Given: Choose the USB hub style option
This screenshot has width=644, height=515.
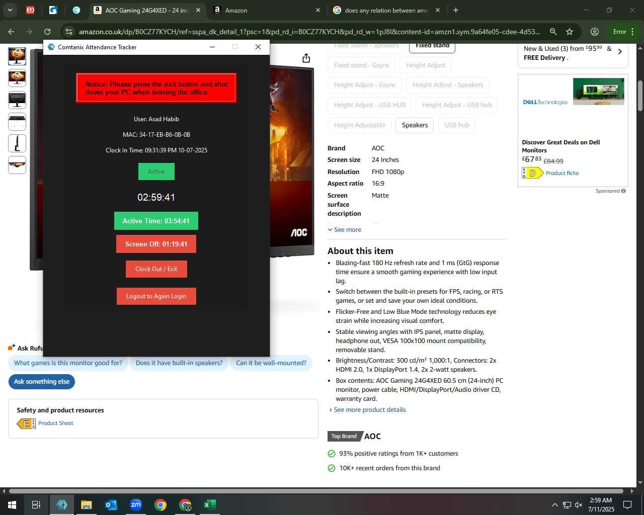Looking at the screenshot, I should point(457,125).
